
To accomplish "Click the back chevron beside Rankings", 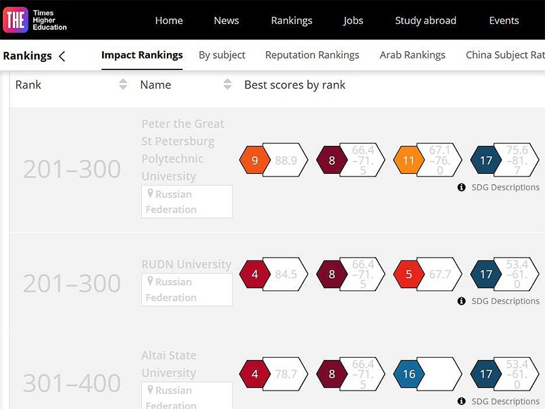I will 62,56.
